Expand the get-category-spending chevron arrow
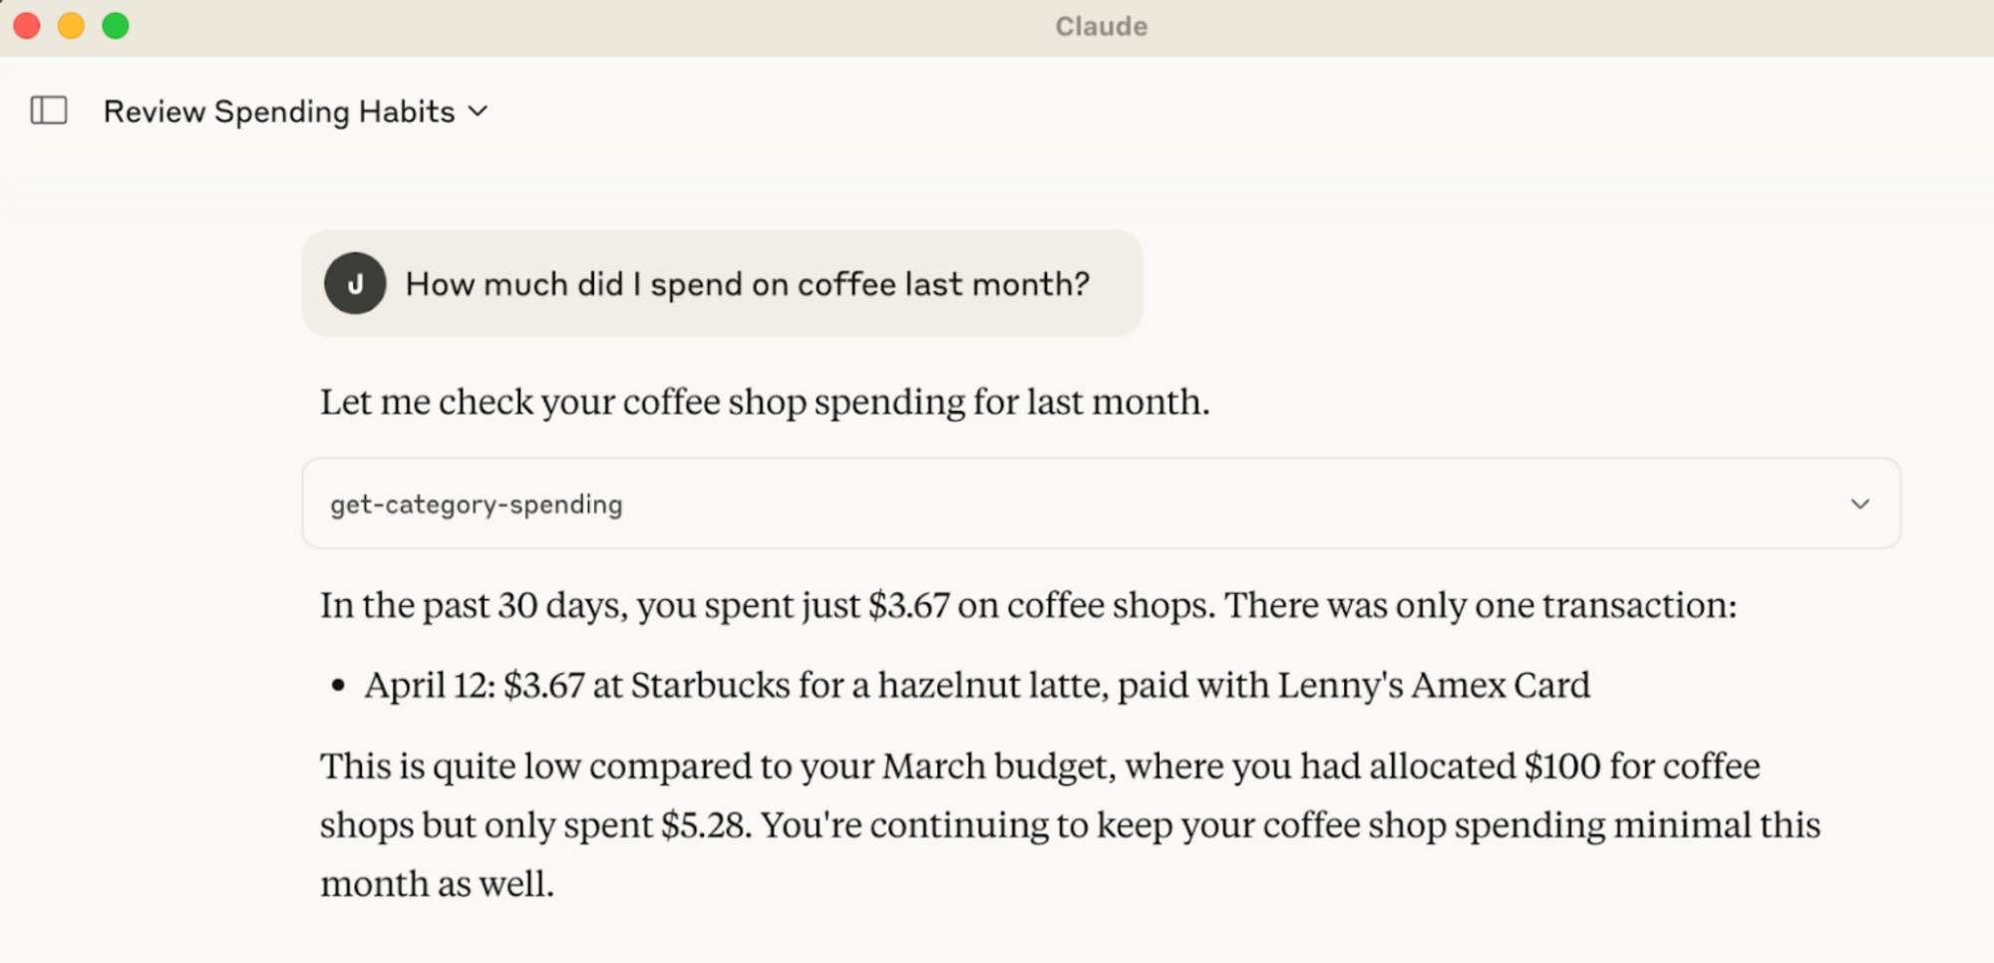Image resolution: width=1994 pixels, height=963 pixels. [1859, 504]
